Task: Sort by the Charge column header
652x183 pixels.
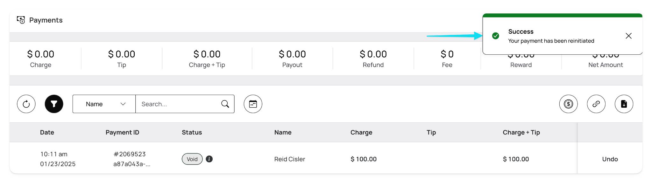Action: click(x=361, y=132)
